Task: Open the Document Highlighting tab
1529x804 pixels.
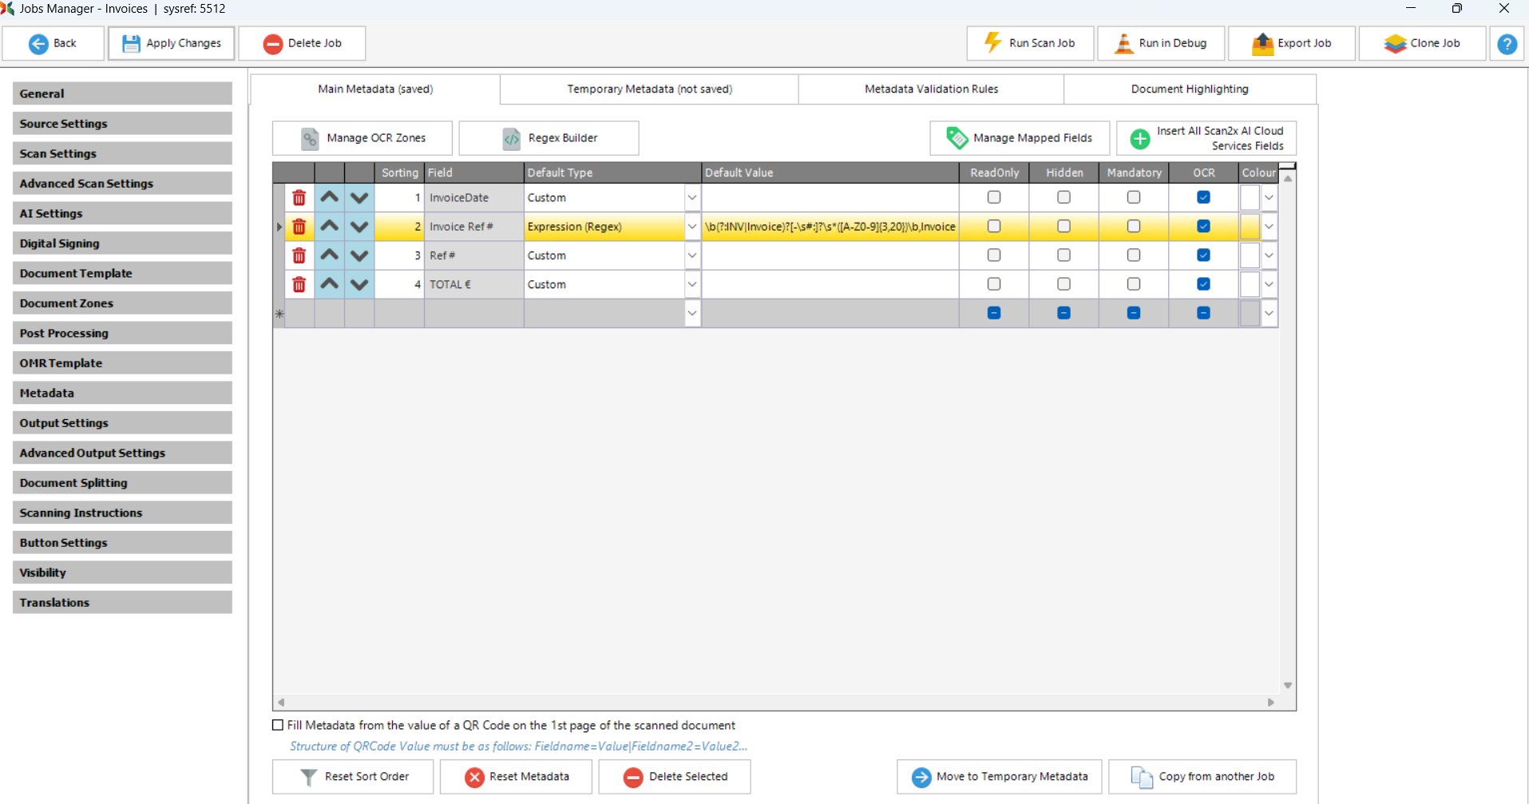Action: [1189, 89]
